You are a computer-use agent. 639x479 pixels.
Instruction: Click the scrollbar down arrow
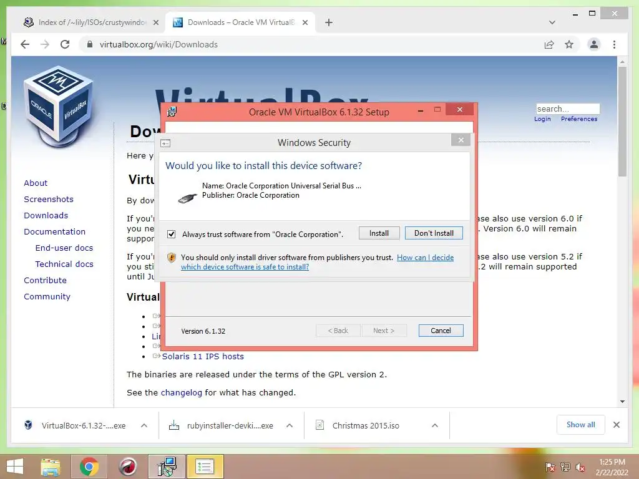tap(622, 402)
